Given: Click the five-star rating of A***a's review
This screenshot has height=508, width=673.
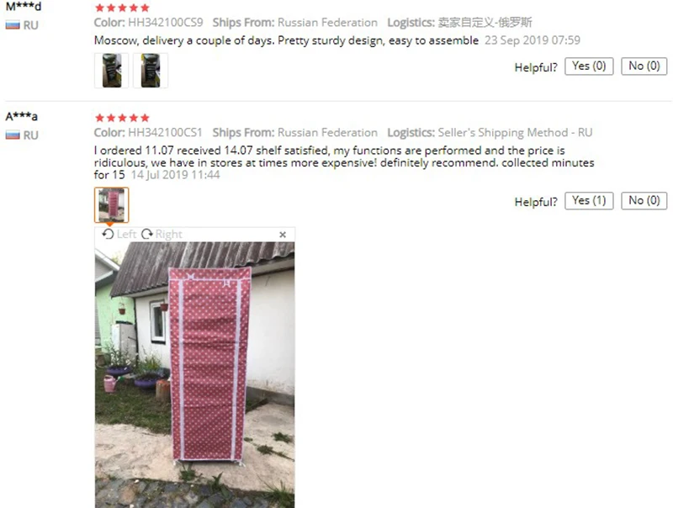Looking at the screenshot, I should pos(122,118).
